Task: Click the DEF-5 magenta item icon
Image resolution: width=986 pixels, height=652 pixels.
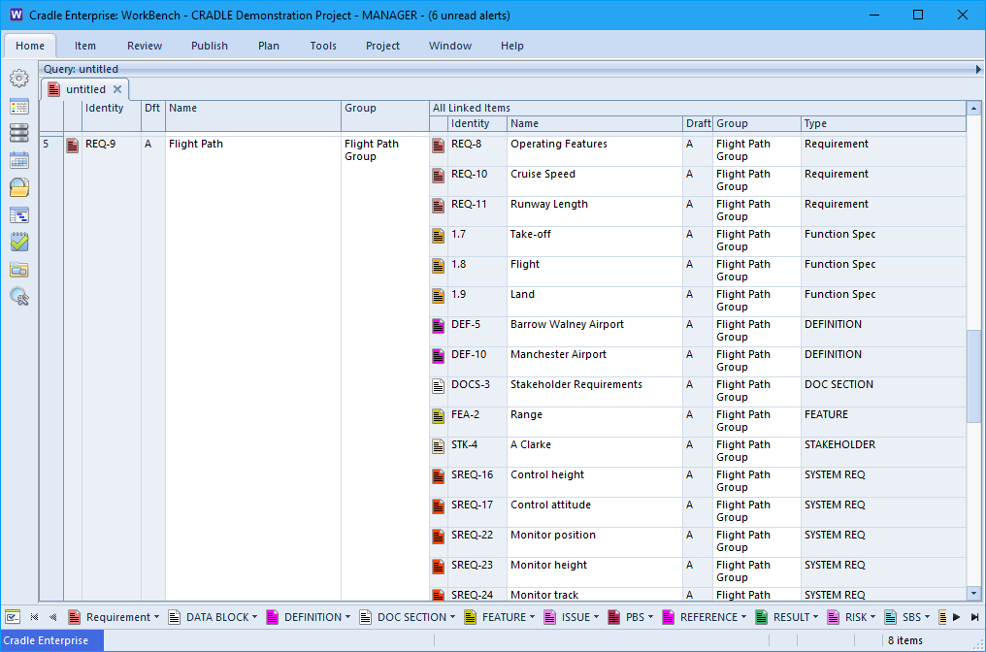Action: [439, 326]
